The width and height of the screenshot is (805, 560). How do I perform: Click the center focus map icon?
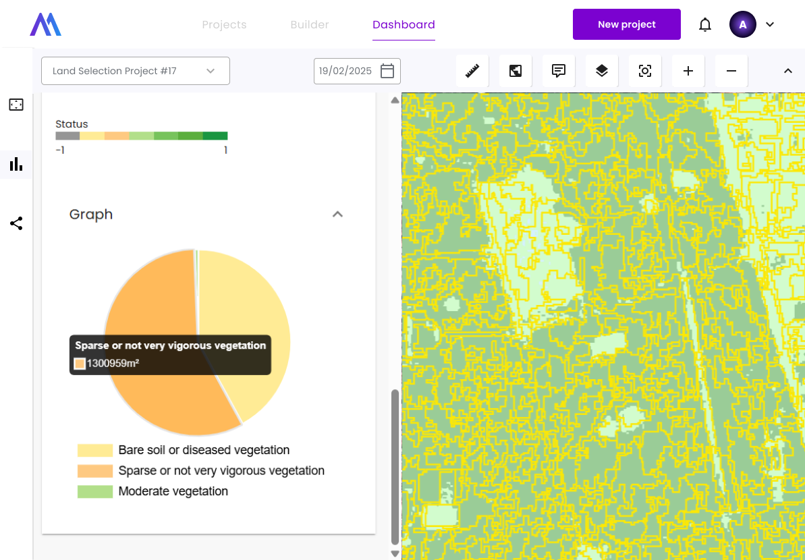pyautogui.click(x=645, y=71)
